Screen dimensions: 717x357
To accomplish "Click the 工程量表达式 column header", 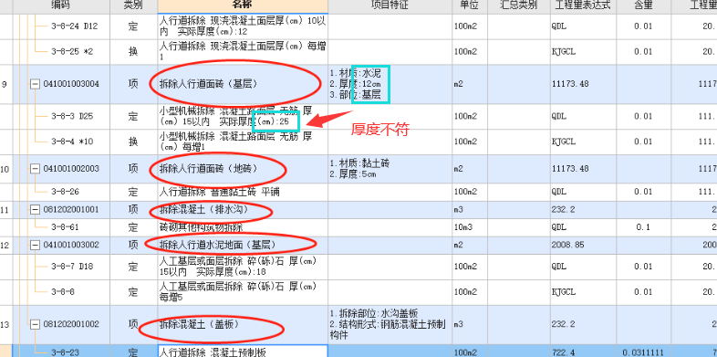I will 583,5.
